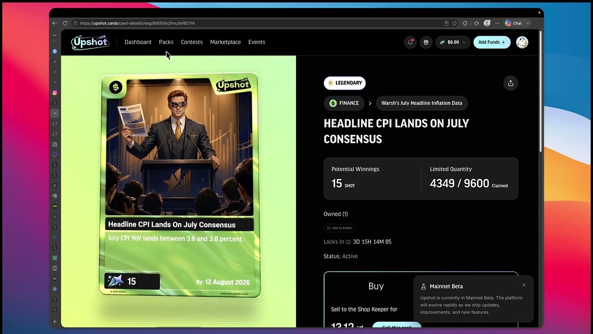Click the Headline CPI card image
The image size is (593, 334).
coord(180,185)
